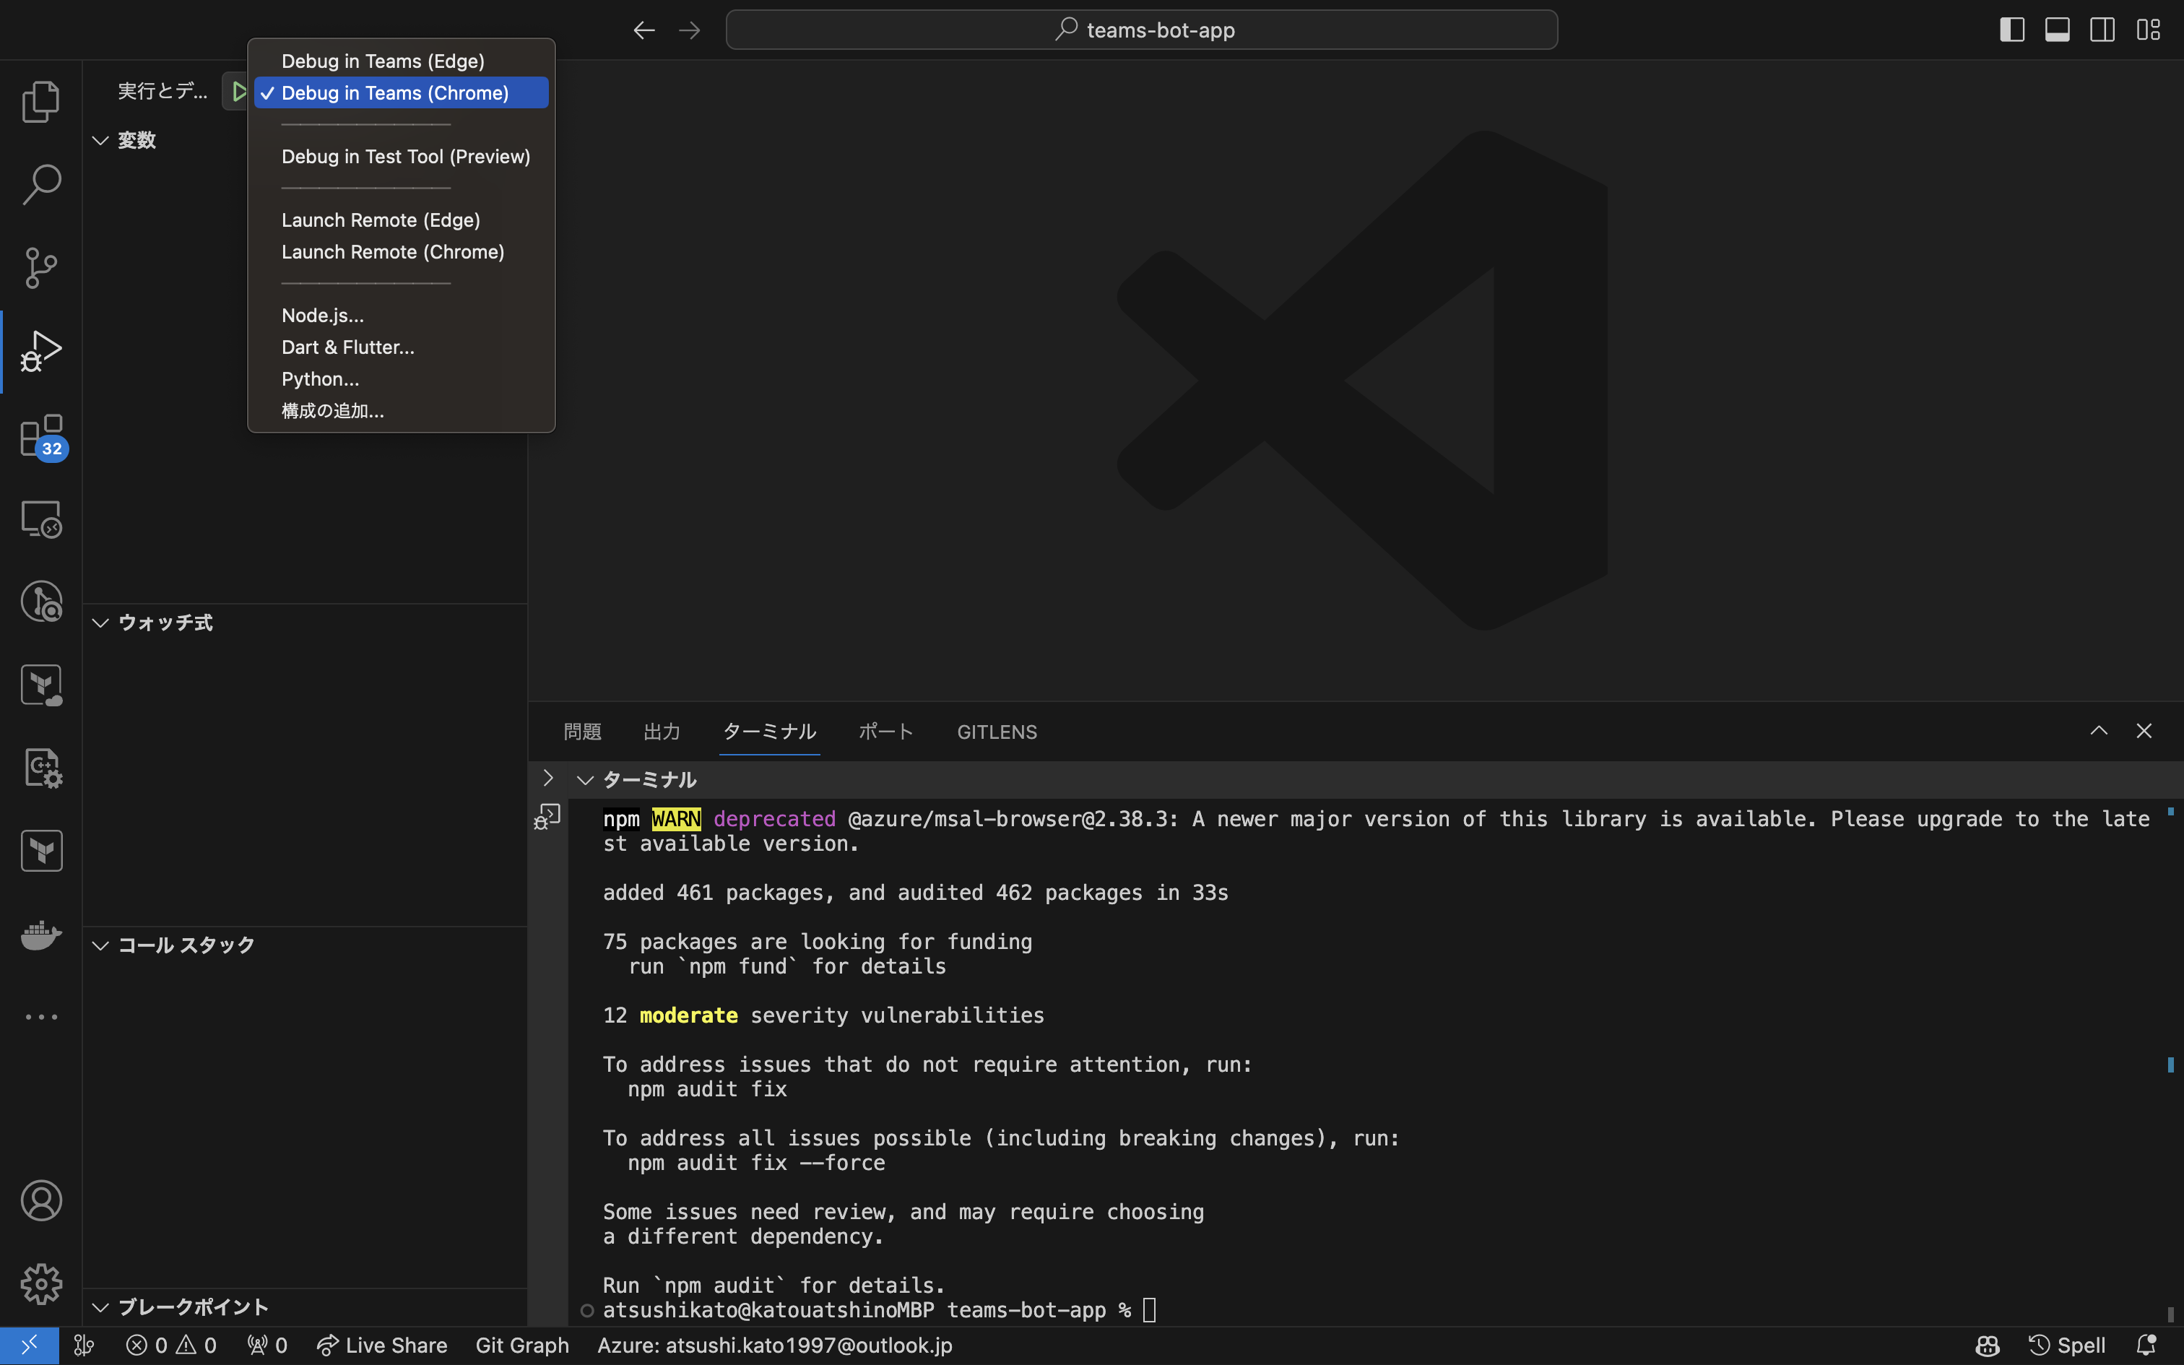
Task: Choose Node.js... from configuration list
Action: [401, 315]
